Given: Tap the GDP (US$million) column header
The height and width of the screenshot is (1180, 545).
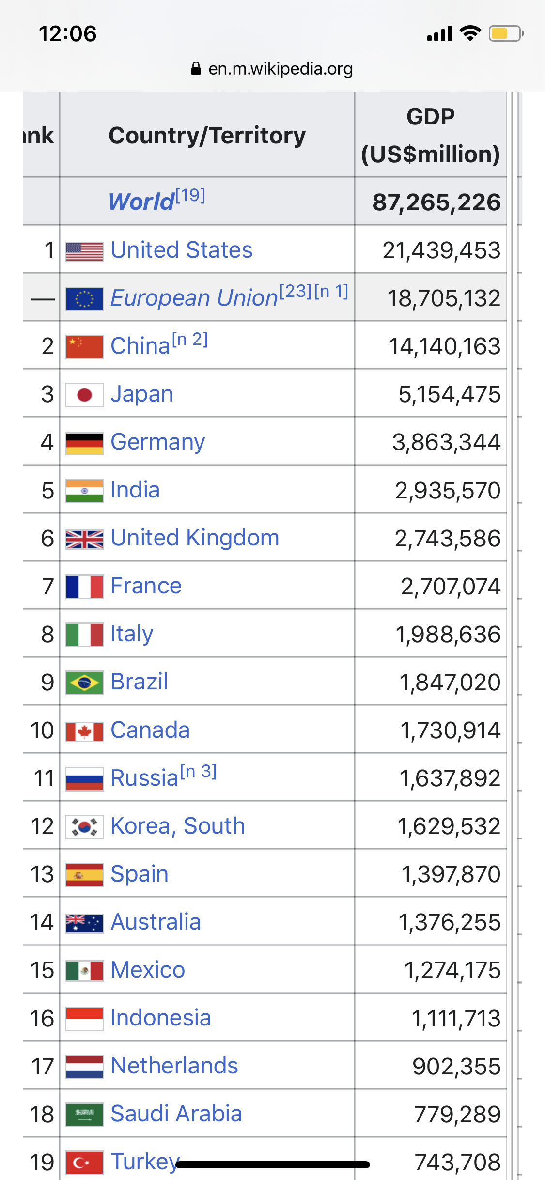Looking at the screenshot, I should pos(430,135).
